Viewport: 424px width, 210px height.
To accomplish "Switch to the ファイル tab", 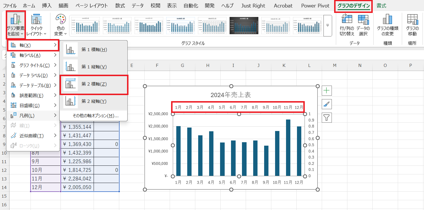I will (10, 6).
